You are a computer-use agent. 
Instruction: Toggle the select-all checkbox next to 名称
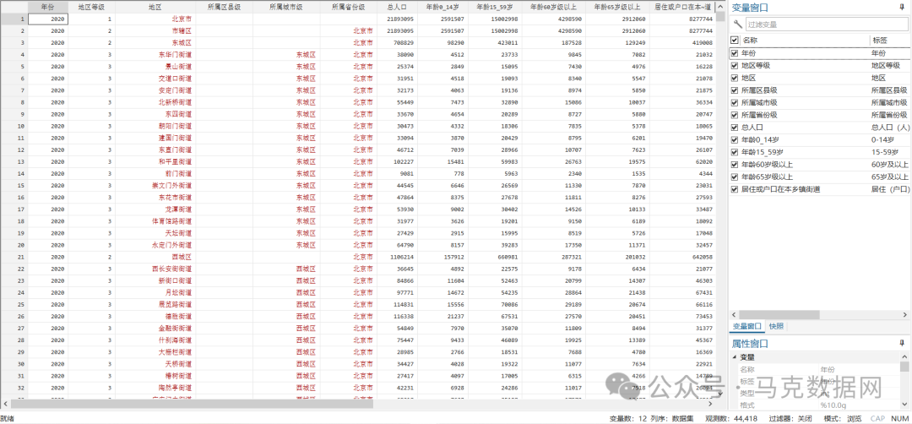(735, 41)
